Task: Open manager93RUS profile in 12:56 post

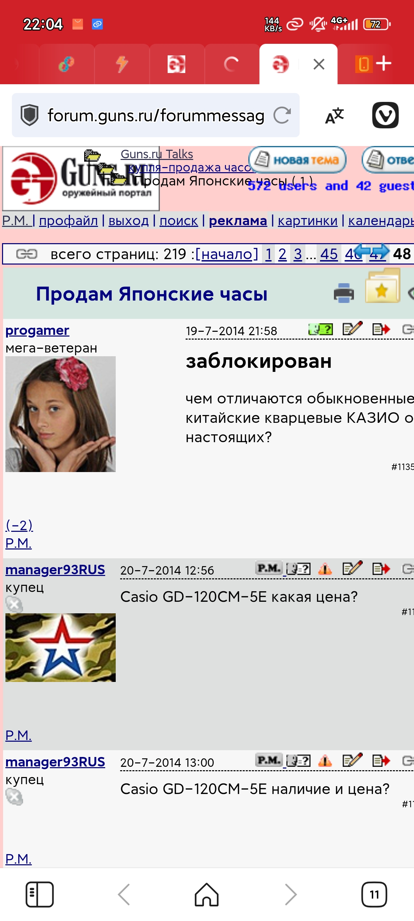Action: (x=55, y=570)
